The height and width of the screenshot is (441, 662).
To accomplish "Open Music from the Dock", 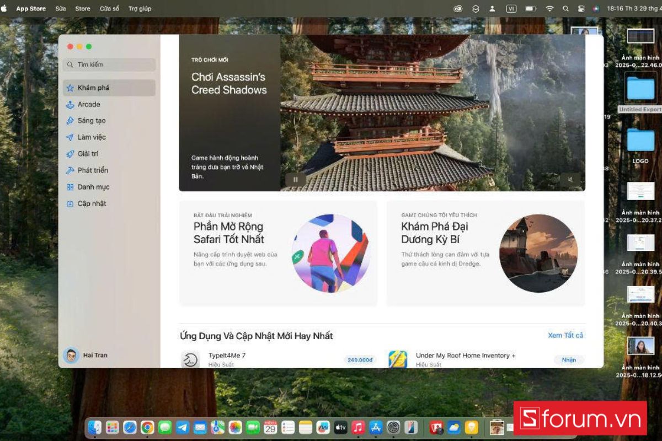I will tap(358, 427).
